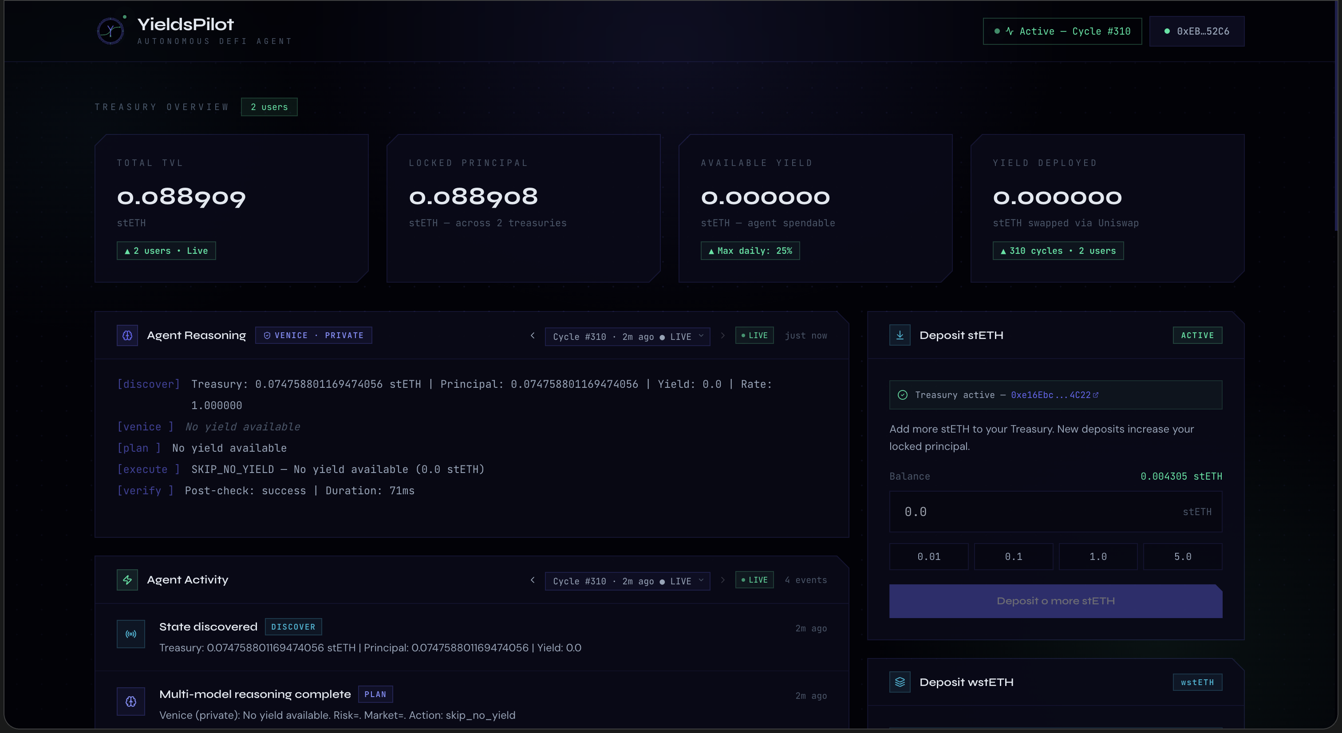Viewport: 1342px width, 733px height.
Task: Click the DISCOVER tag on State discovered
Action: click(x=293, y=627)
